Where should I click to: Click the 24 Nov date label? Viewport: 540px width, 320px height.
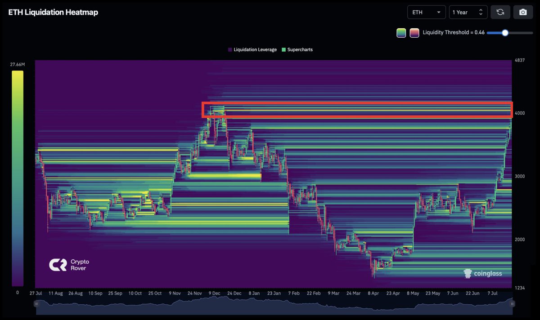tap(194, 293)
